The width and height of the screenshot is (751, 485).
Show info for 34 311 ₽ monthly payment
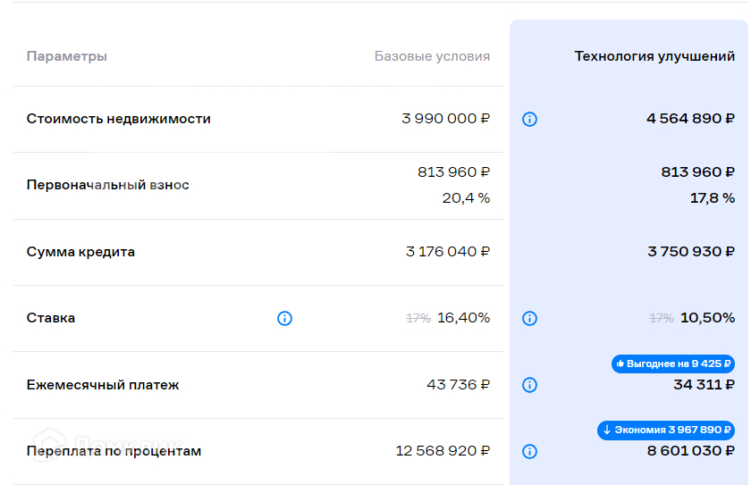click(x=529, y=385)
